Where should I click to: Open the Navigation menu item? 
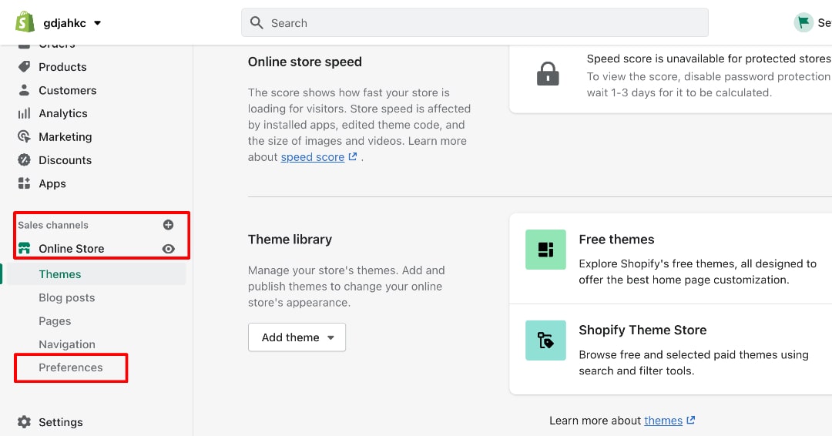(x=67, y=344)
